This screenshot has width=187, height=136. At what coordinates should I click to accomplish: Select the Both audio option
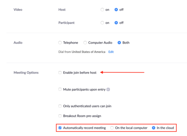(119, 42)
